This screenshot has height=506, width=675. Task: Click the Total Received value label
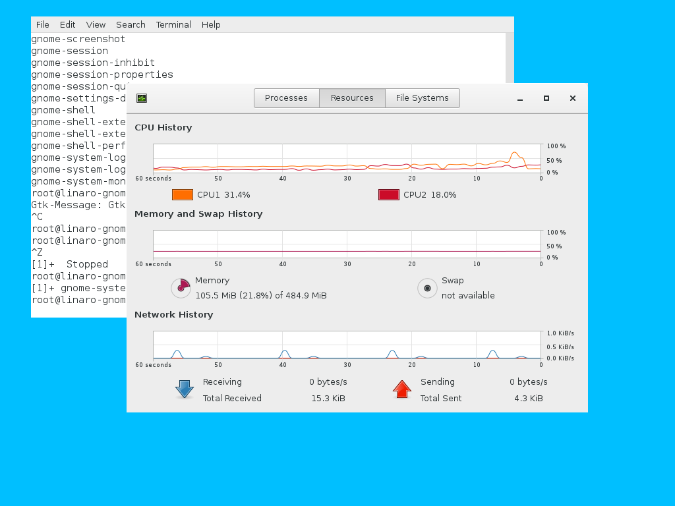coord(328,398)
